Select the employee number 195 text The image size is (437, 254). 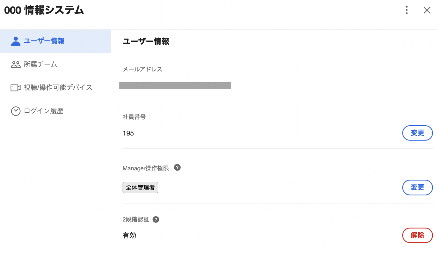click(x=128, y=133)
